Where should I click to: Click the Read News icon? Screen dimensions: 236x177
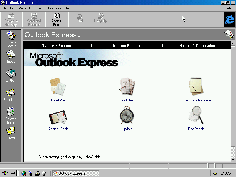click(x=127, y=86)
